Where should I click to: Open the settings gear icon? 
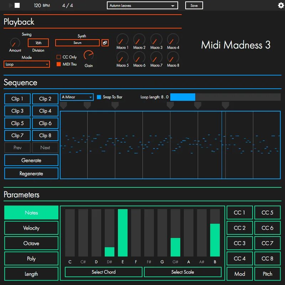pos(281,5)
